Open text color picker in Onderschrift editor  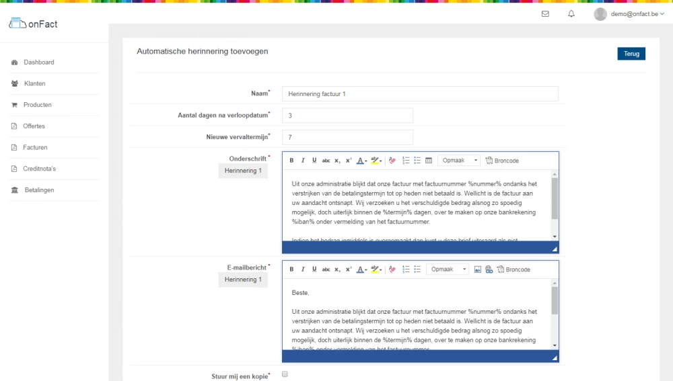[x=361, y=161]
